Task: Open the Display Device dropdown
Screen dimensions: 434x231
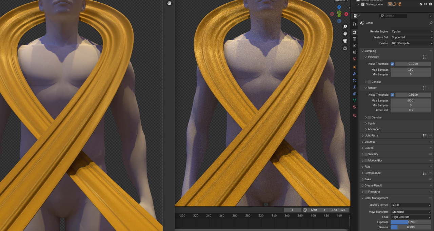Action: [411, 205]
